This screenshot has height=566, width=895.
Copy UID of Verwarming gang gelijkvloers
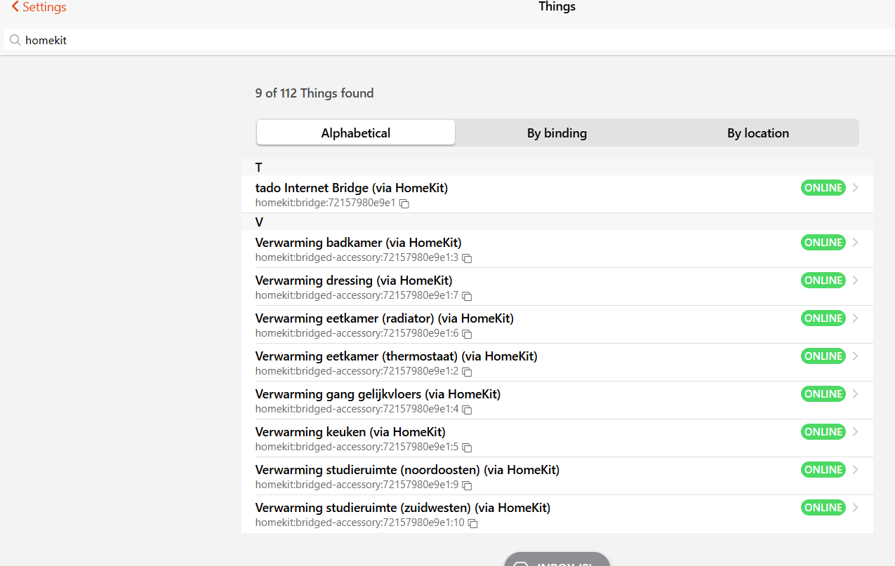467,410
